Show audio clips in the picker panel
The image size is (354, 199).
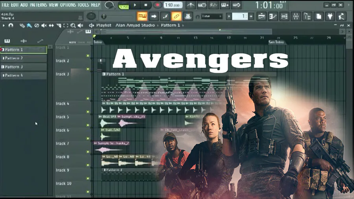pos(24,41)
